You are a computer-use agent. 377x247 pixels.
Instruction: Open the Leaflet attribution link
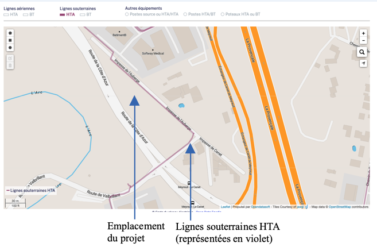click(x=226, y=207)
